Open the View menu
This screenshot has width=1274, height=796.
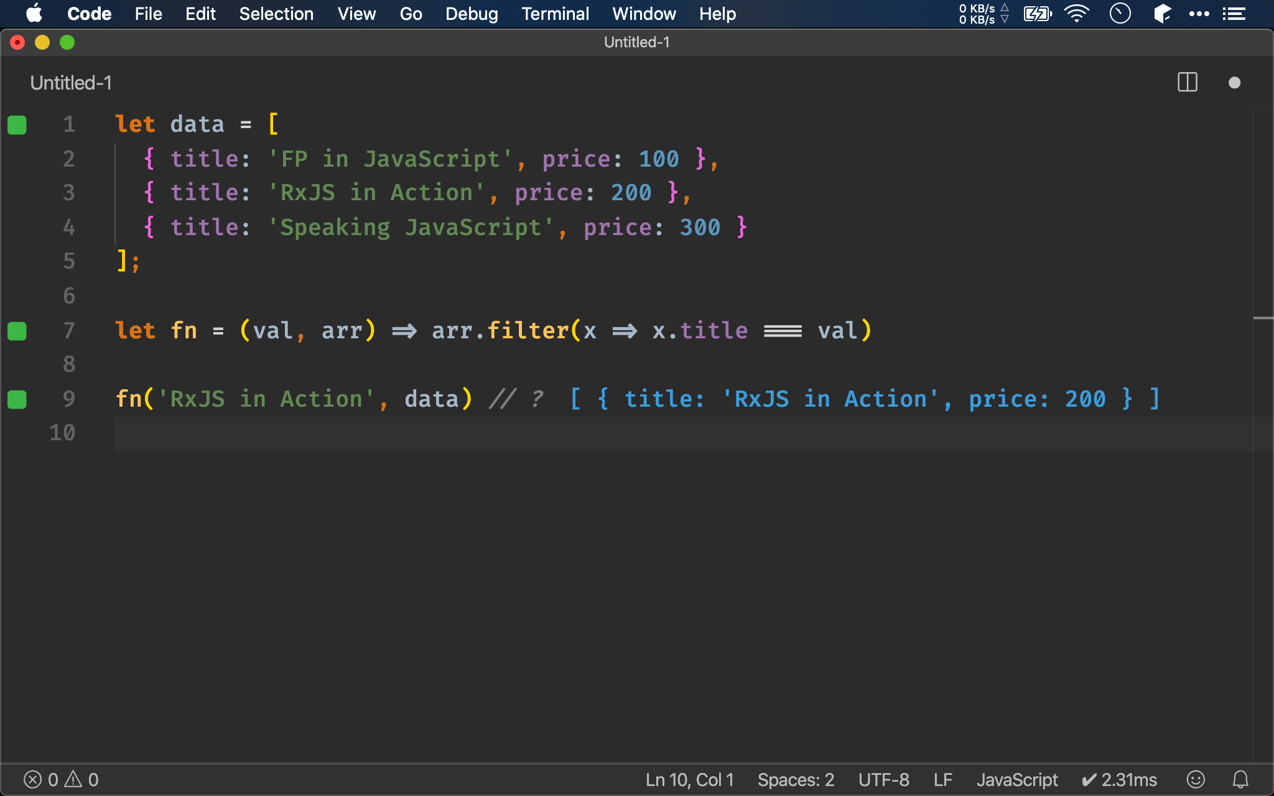(356, 14)
